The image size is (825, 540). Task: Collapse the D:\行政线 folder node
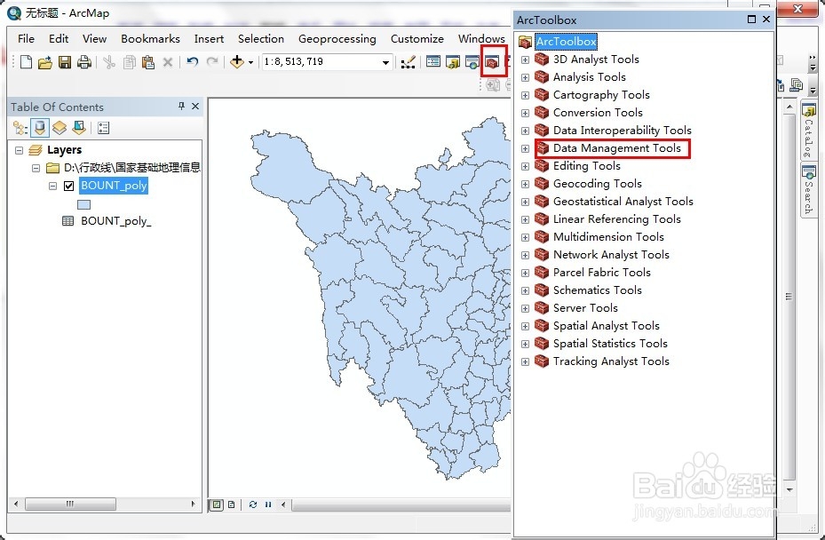pyautogui.click(x=36, y=169)
